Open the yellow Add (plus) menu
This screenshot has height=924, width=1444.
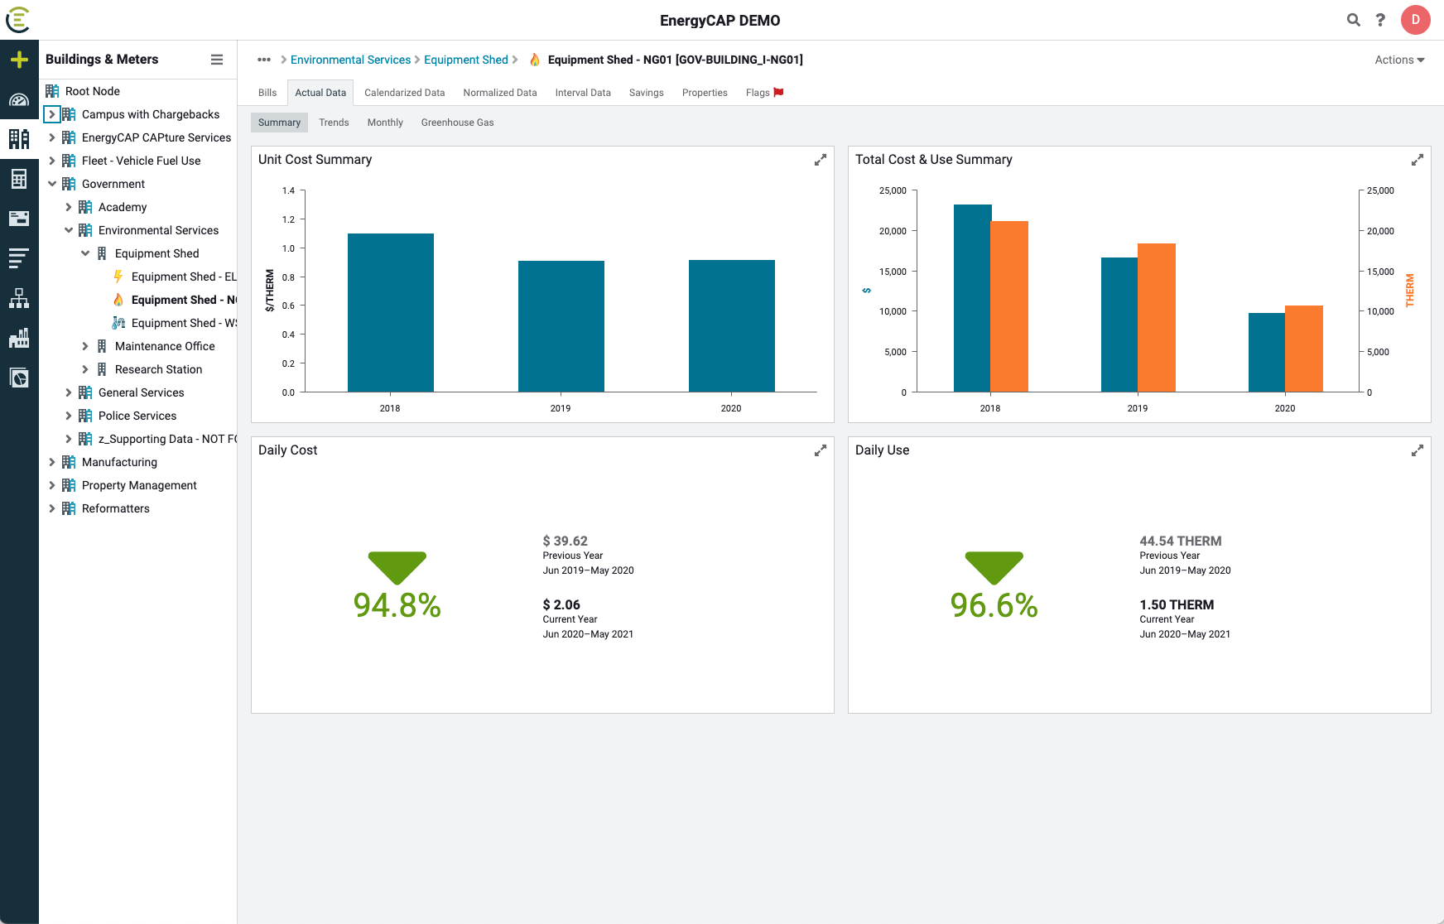coord(19,59)
